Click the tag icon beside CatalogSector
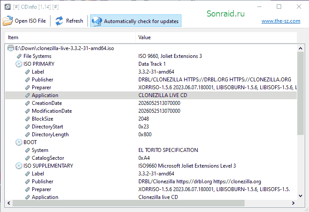The height and width of the screenshot is (212, 309). pos(27,158)
